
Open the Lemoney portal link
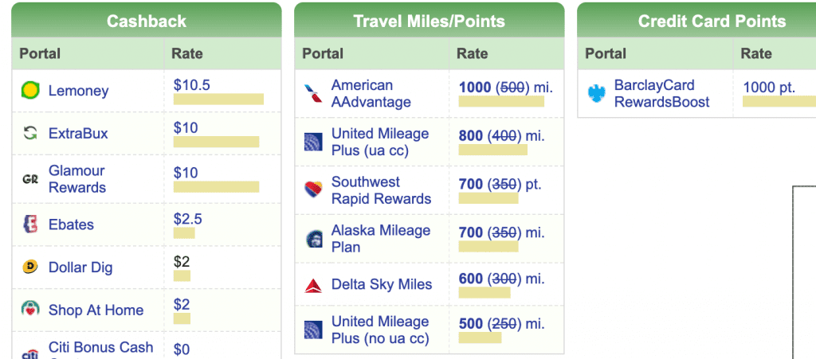[x=79, y=91]
